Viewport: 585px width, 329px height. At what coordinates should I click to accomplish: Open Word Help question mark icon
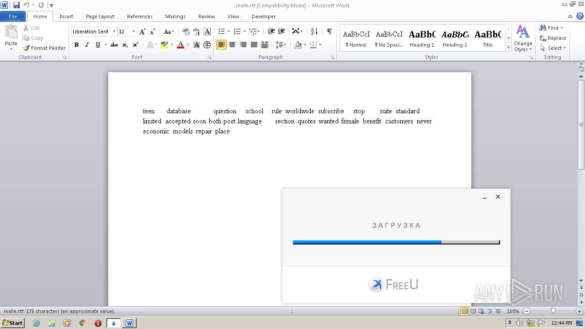pos(580,16)
